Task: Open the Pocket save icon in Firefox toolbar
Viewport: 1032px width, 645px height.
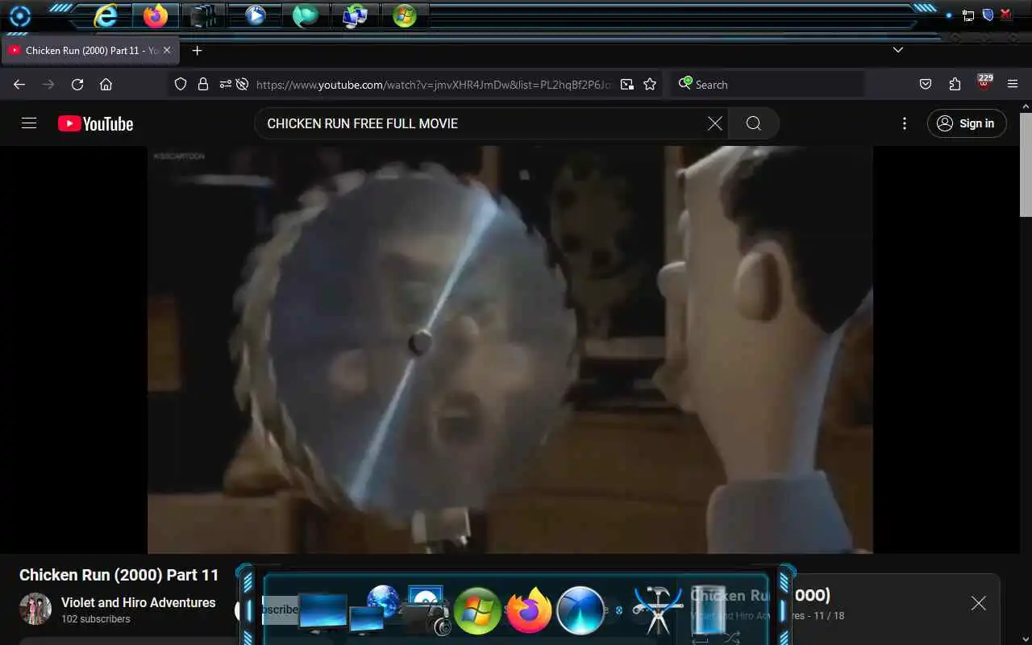Action: [x=926, y=85]
